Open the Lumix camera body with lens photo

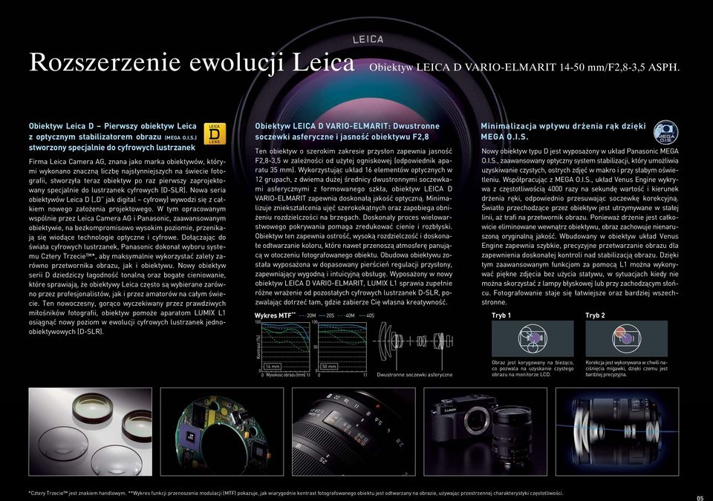(x=485, y=431)
